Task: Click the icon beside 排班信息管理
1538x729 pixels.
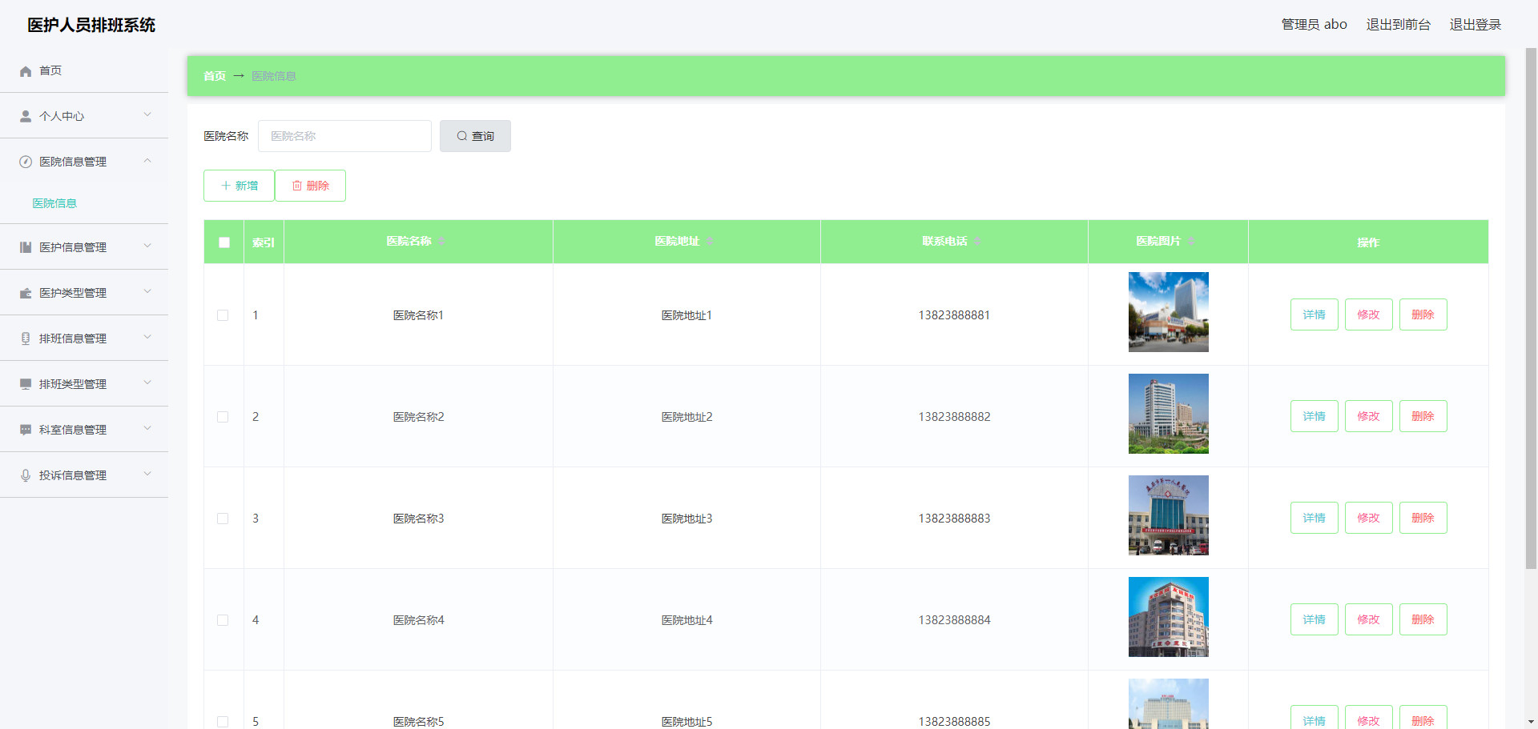Action: click(x=26, y=338)
